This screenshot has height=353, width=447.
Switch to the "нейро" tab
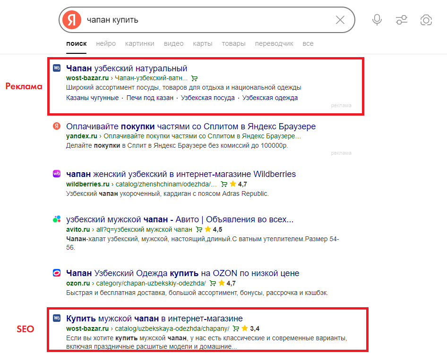pyautogui.click(x=106, y=43)
